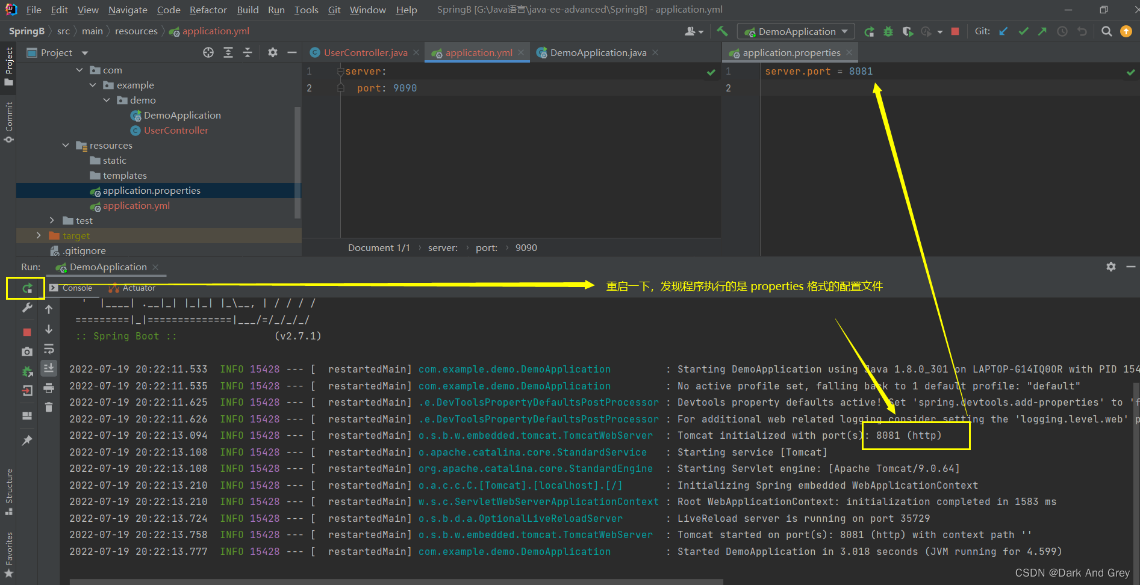The width and height of the screenshot is (1140, 585).
Task: Click the Exit icon in Run panel
Action: tap(27, 391)
